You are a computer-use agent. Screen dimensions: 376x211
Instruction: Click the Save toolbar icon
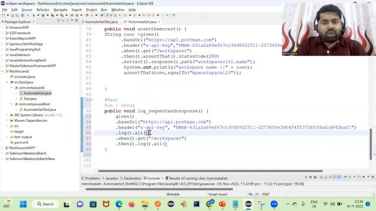tap(12, 15)
